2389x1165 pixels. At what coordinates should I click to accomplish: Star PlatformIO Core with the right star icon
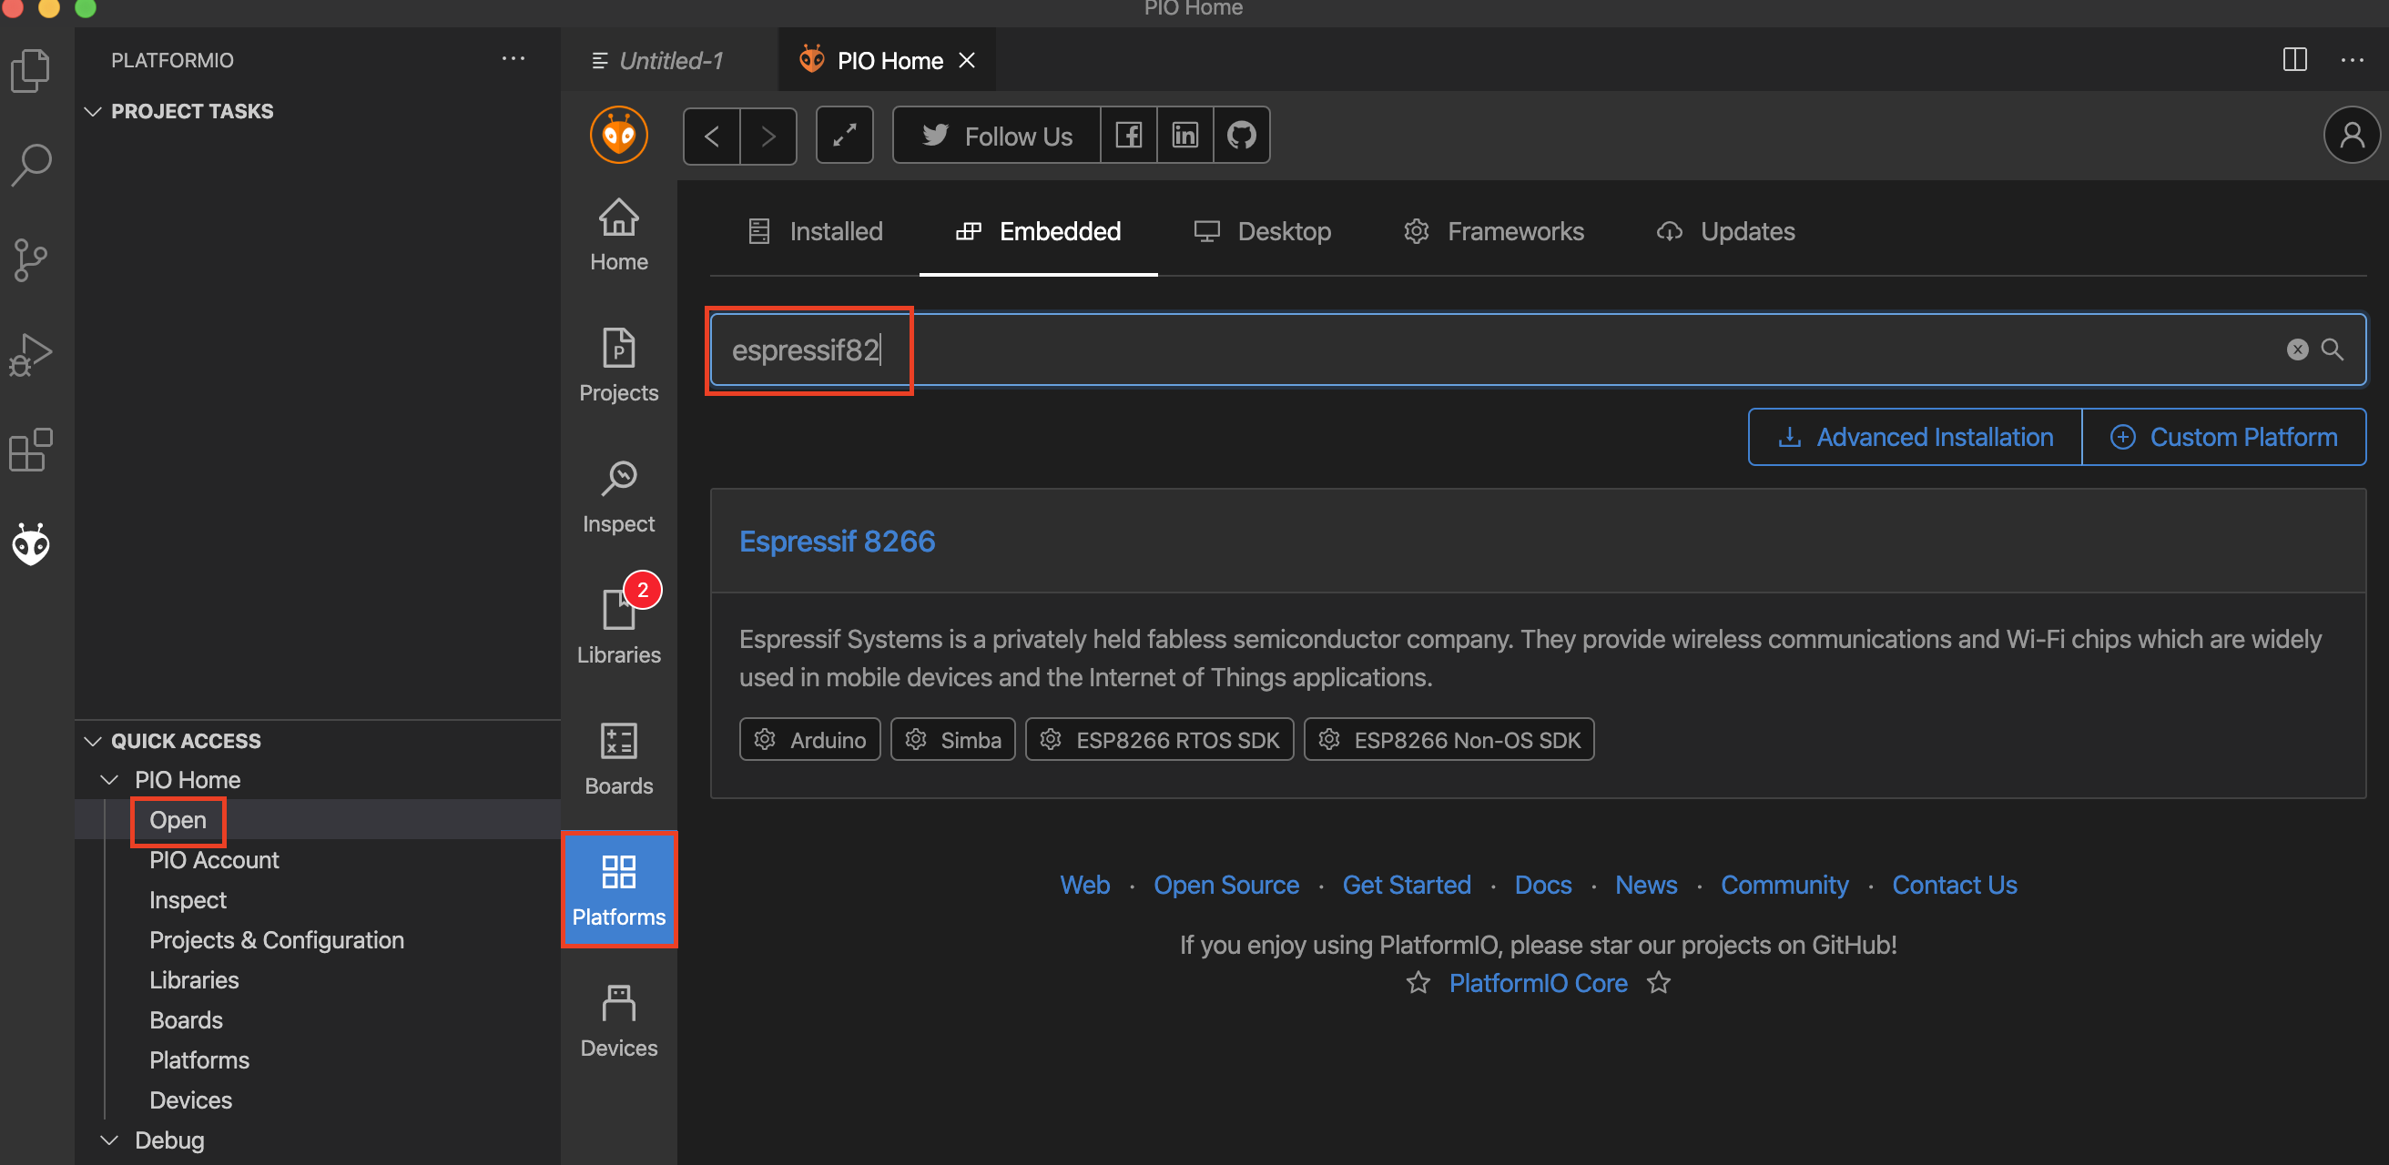tap(1659, 982)
